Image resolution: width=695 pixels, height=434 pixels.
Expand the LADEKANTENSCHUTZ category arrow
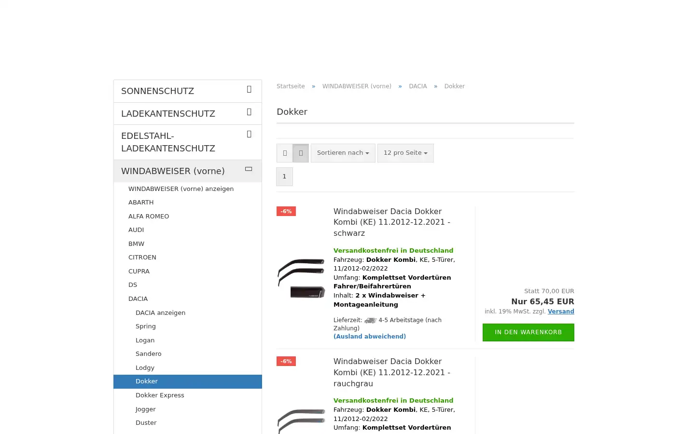[249, 112]
